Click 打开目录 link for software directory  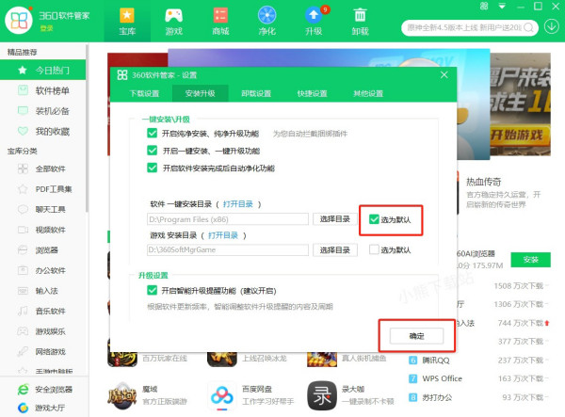238,204
